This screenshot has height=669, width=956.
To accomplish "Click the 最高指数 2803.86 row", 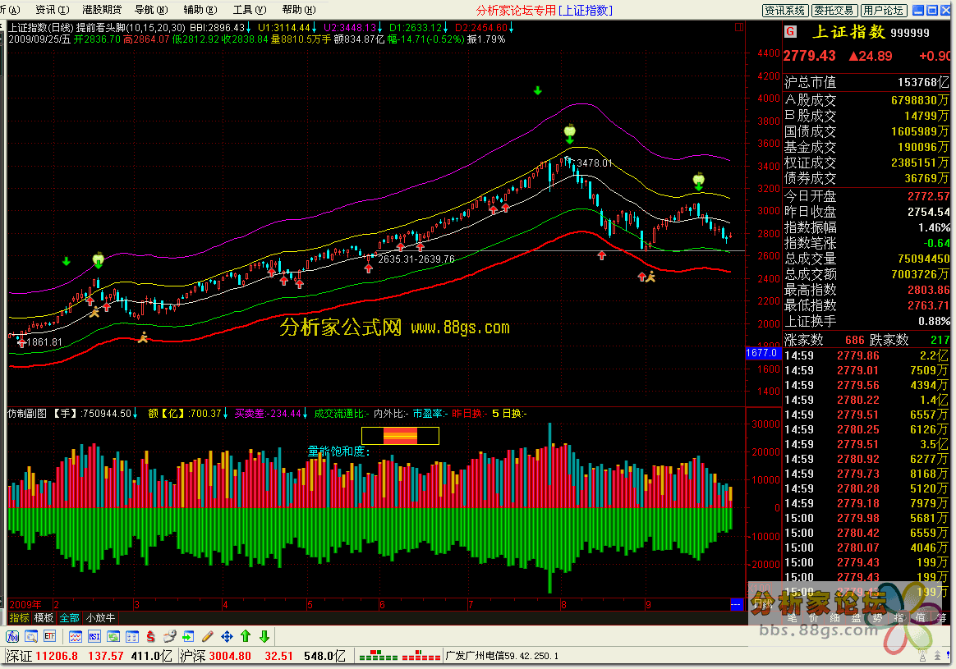I will (866, 290).
